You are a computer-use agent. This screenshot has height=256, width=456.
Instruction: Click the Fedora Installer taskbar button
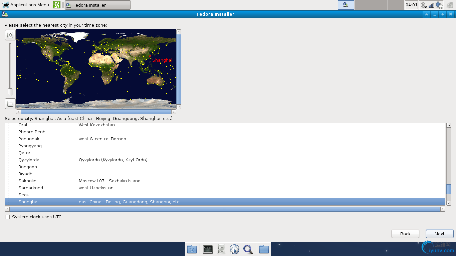97,5
